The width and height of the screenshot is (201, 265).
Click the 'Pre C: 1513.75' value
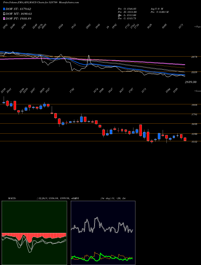(x=127, y=18)
